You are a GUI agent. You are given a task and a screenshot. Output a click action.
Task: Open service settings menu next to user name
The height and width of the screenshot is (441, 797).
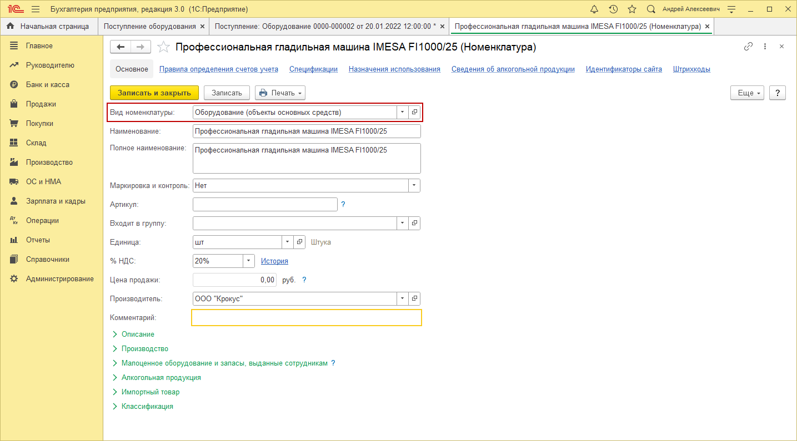pos(731,9)
